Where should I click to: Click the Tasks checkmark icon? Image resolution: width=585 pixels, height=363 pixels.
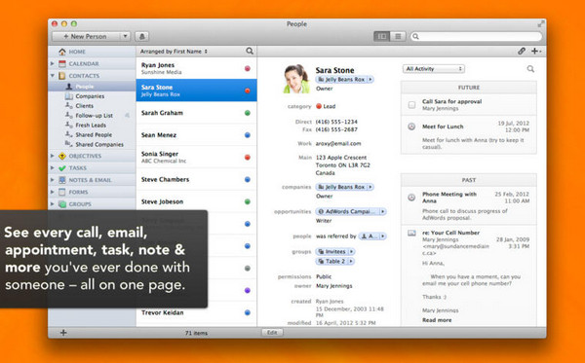(62, 168)
